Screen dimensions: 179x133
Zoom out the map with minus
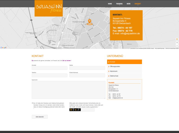click(177, 45)
